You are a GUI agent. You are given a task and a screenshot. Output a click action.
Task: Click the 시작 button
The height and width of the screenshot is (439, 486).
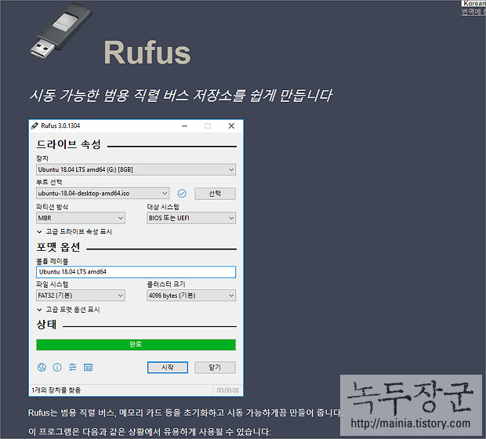tap(168, 368)
